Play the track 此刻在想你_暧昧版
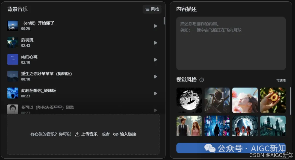The height and width of the screenshot is (160, 295). [x=156, y=94]
